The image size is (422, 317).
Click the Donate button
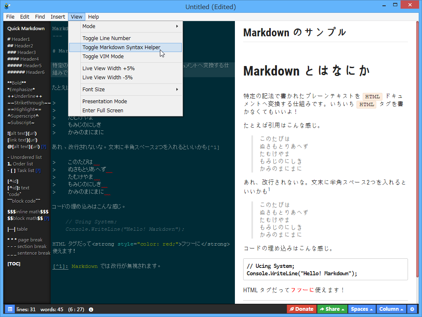pyautogui.click(x=301, y=309)
